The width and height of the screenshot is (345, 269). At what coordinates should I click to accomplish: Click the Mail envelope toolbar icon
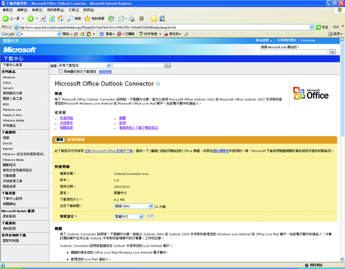pyautogui.click(x=121, y=19)
